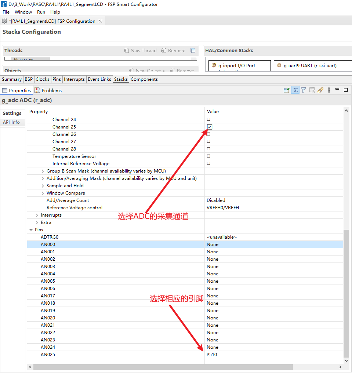Expand the Window Compare section

tap(43, 193)
